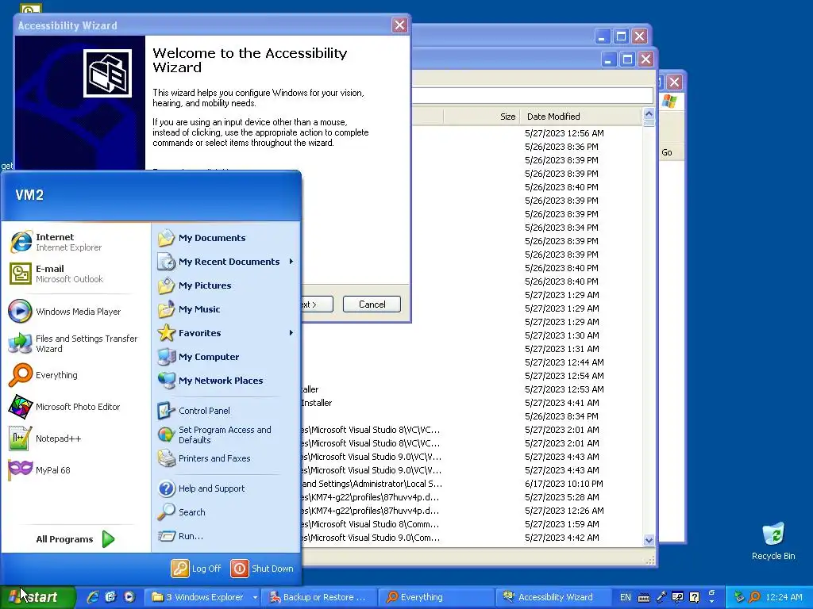
Task: Select row dated 5/27/2023 12:56 AM
Action: pos(526,133)
